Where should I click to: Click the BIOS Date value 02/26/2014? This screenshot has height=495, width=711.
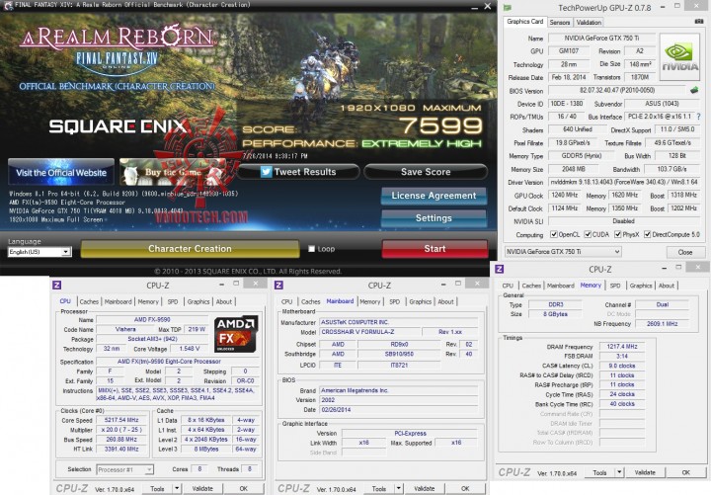[x=400, y=410]
